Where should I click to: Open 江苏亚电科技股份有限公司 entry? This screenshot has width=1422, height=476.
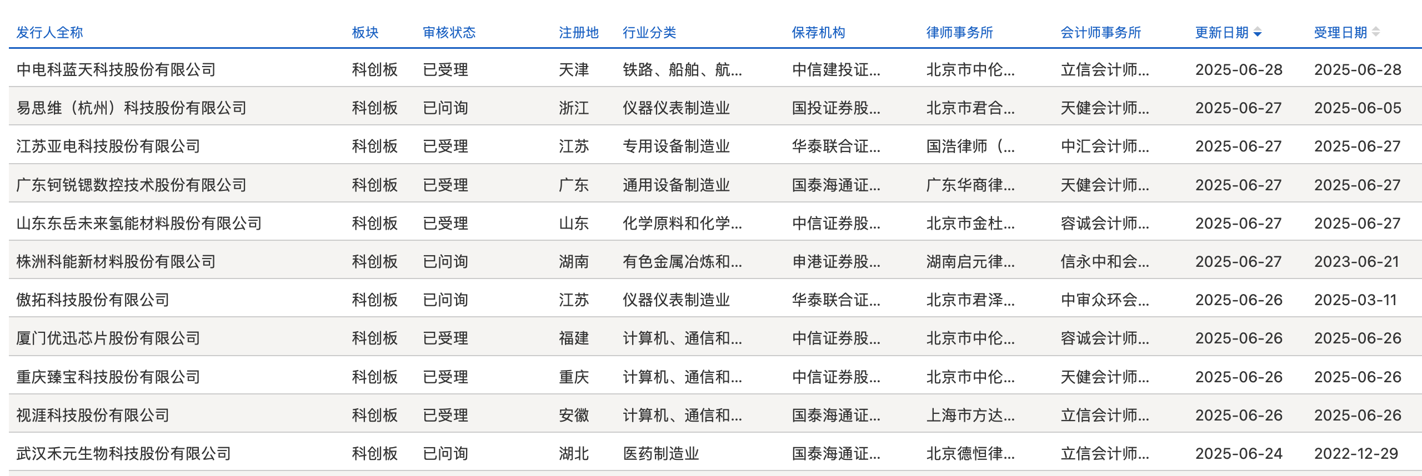pos(108,146)
